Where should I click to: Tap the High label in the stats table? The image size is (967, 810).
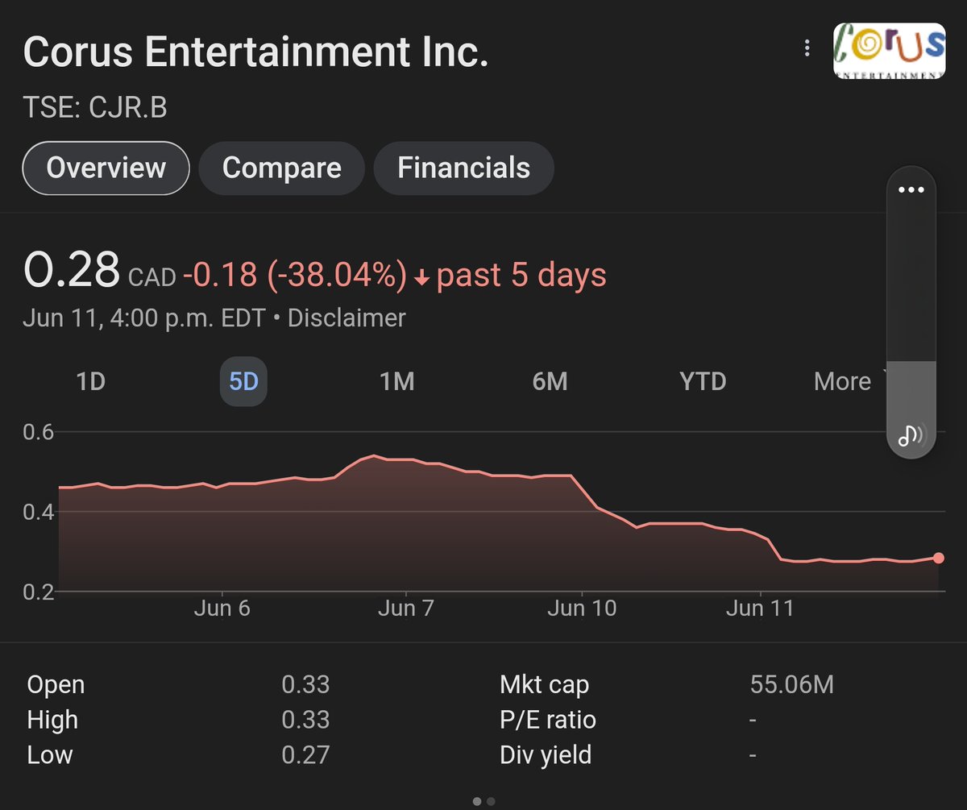coord(52,720)
